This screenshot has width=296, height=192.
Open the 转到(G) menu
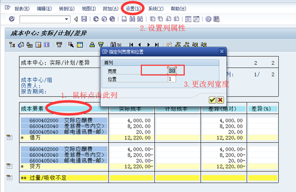click(x=67, y=9)
